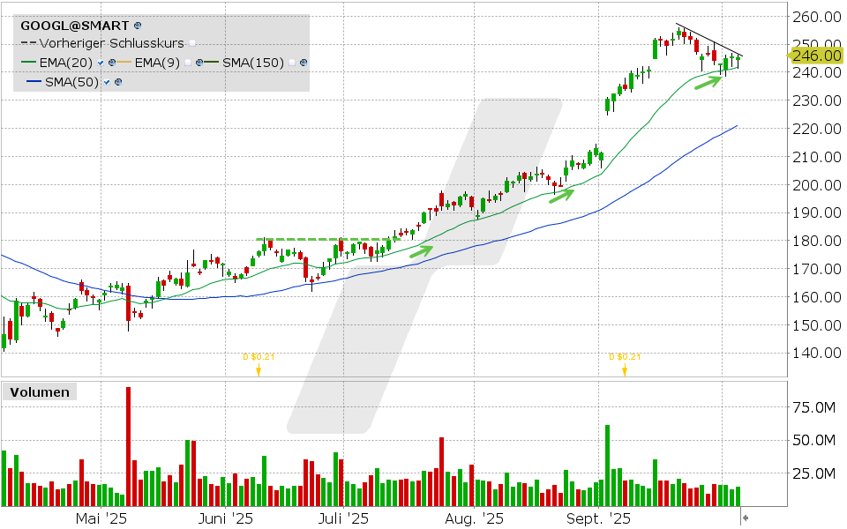The width and height of the screenshot is (847, 529).
Task: Open EMA(9) indicator settings icon
Action: (200, 63)
